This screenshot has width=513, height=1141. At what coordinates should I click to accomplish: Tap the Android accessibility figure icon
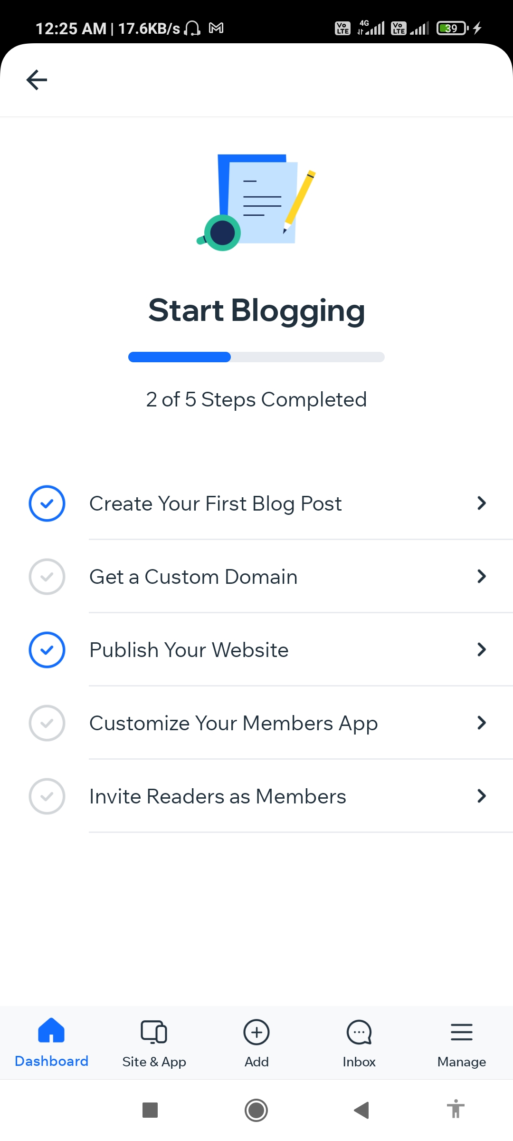click(456, 1109)
